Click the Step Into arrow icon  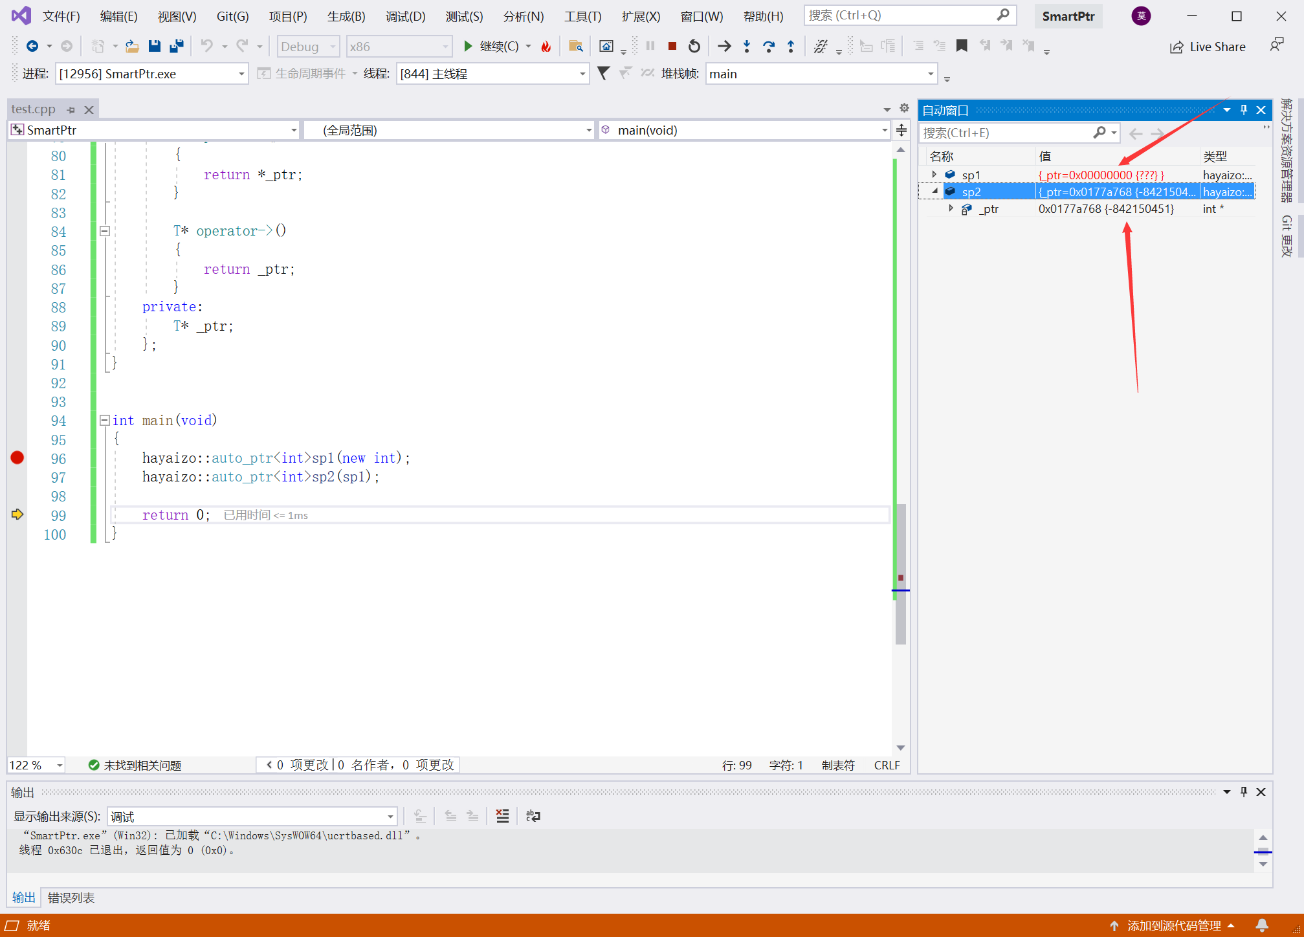pos(746,46)
